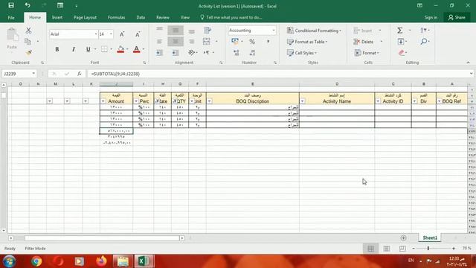Toggle Center horizontal alignment

coord(176,42)
